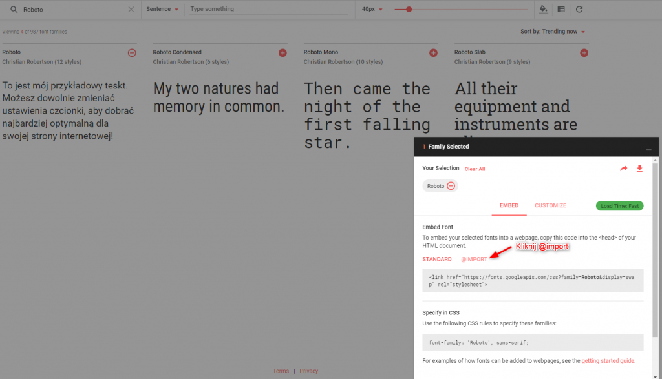Add Roboto Mono to selection

[433, 53]
